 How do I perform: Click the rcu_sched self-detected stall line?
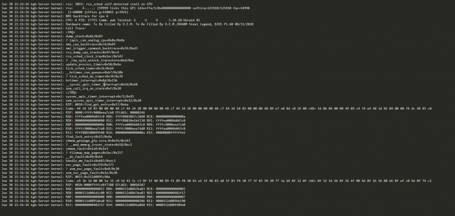click(x=77, y=4)
